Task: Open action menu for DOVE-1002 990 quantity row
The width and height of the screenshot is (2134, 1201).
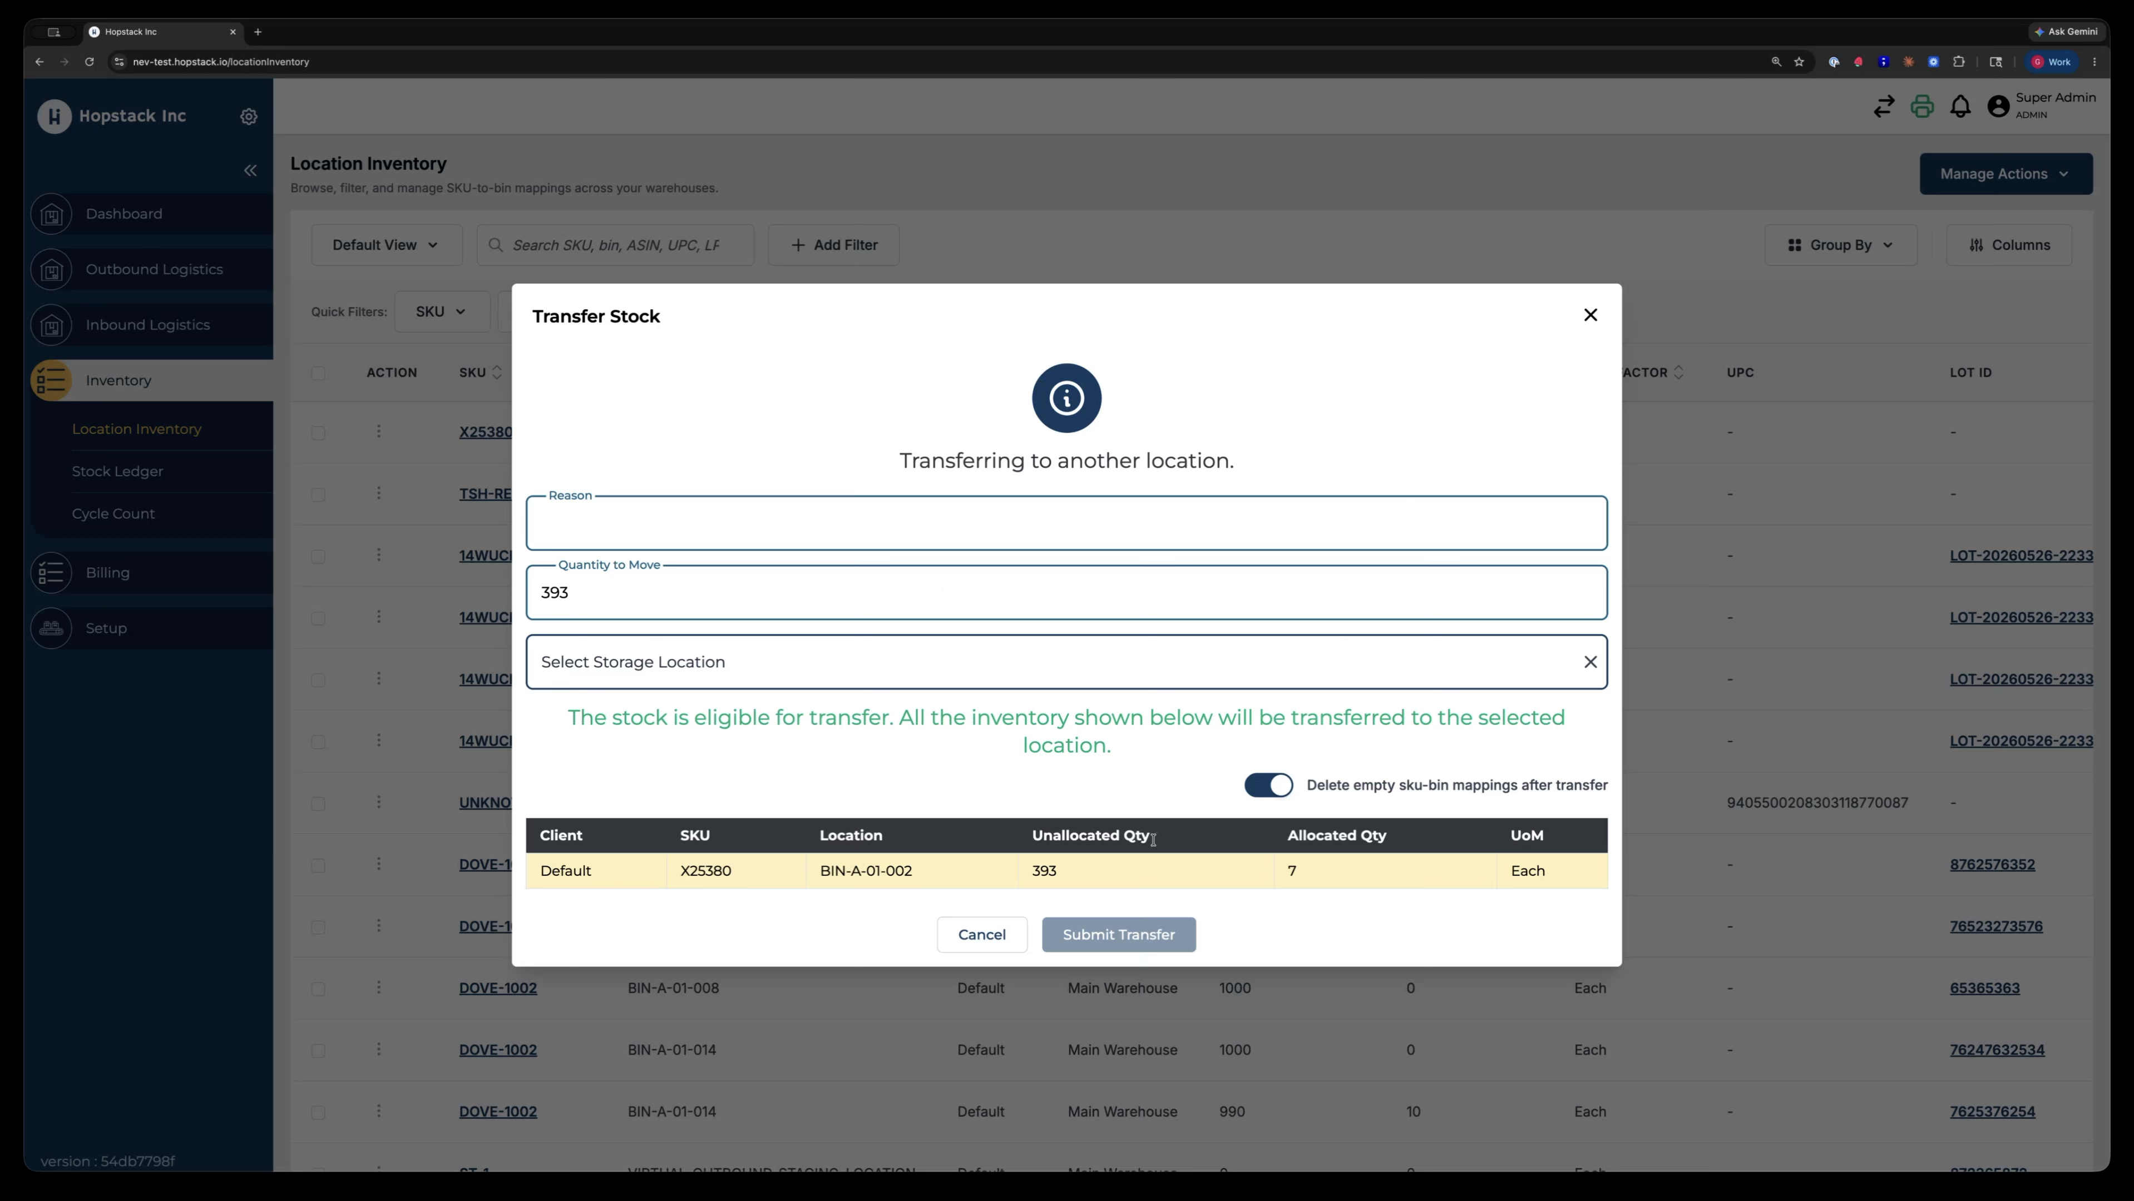Action: 379,1111
